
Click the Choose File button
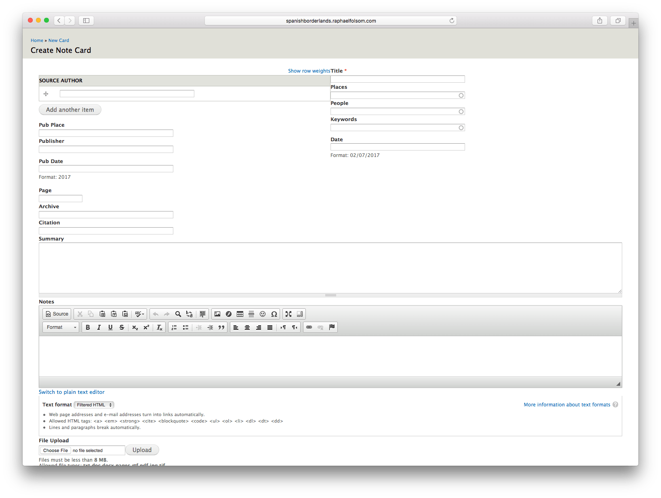pos(55,450)
